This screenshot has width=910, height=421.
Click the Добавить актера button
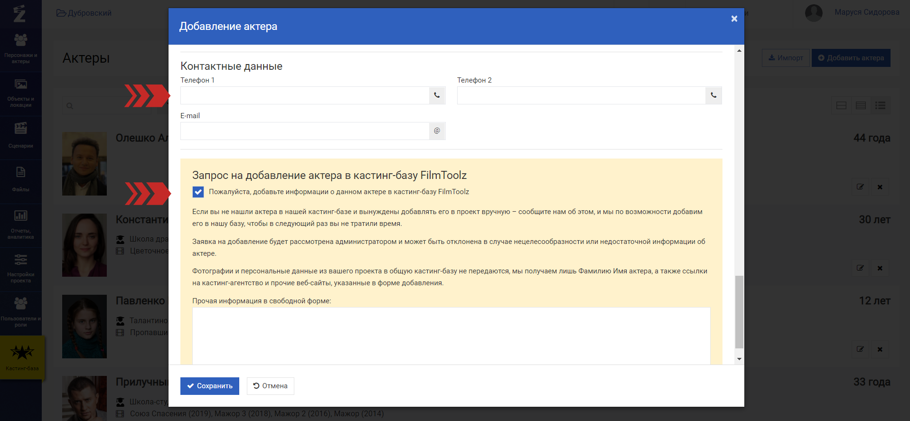(851, 58)
